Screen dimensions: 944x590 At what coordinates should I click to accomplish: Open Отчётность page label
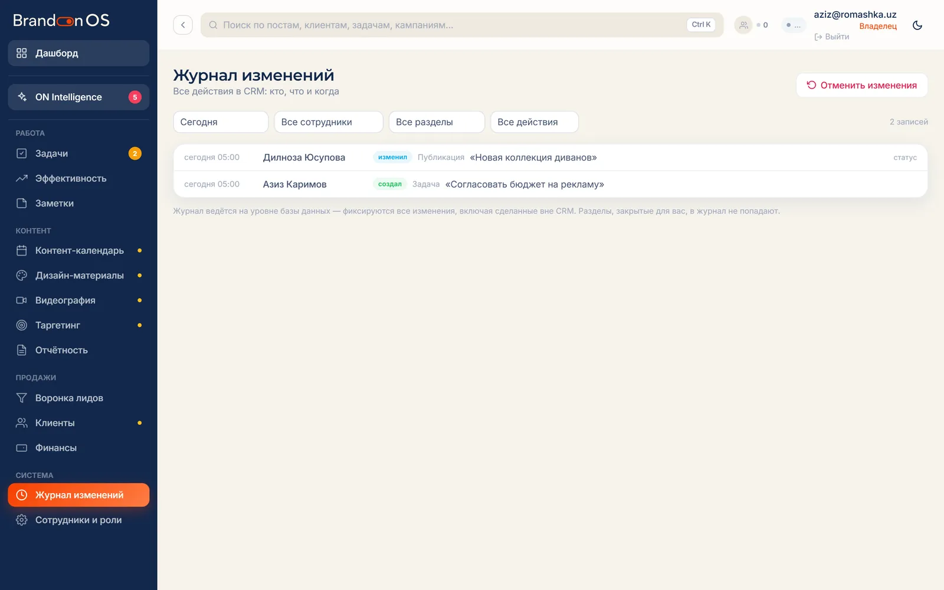(x=61, y=350)
